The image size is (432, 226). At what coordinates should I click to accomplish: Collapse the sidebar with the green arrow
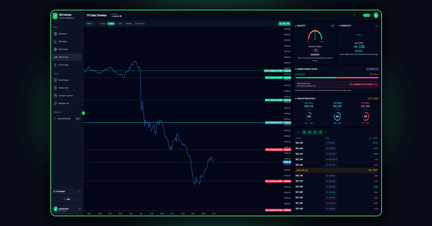(x=84, y=113)
